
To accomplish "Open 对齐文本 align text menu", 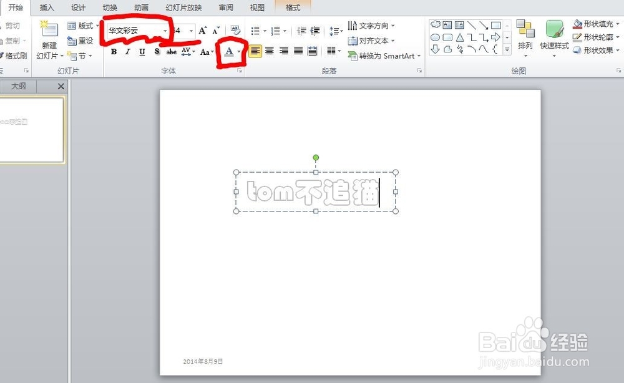I will tap(371, 41).
